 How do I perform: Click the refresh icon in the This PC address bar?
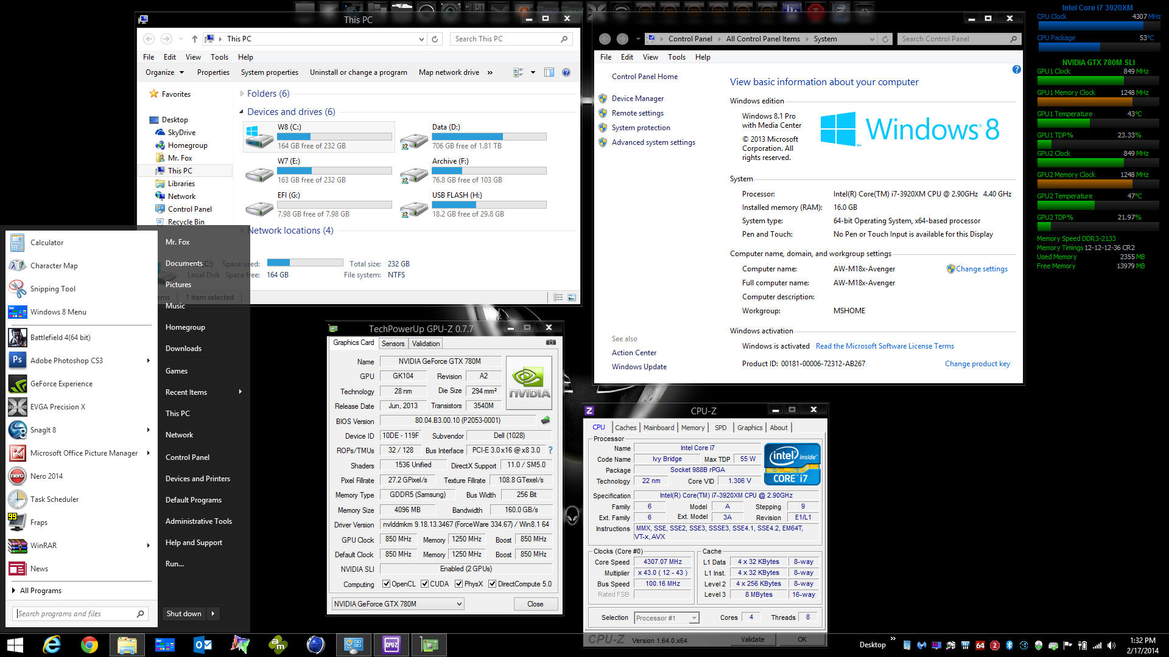coord(435,39)
